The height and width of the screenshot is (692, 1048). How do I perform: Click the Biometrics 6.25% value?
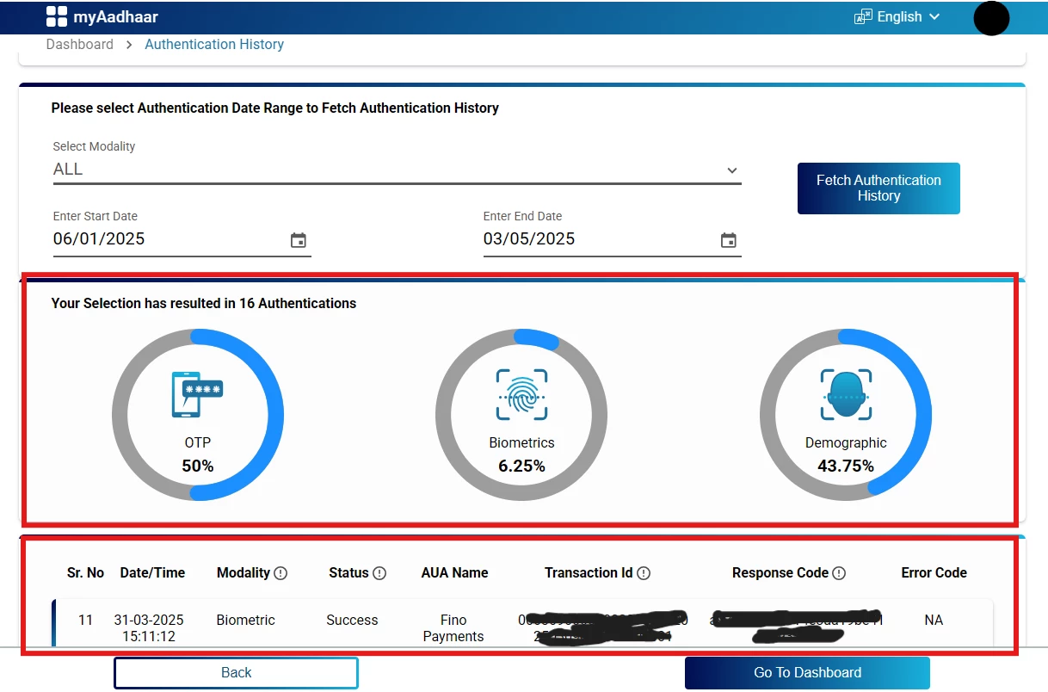[x=521, y=466]
